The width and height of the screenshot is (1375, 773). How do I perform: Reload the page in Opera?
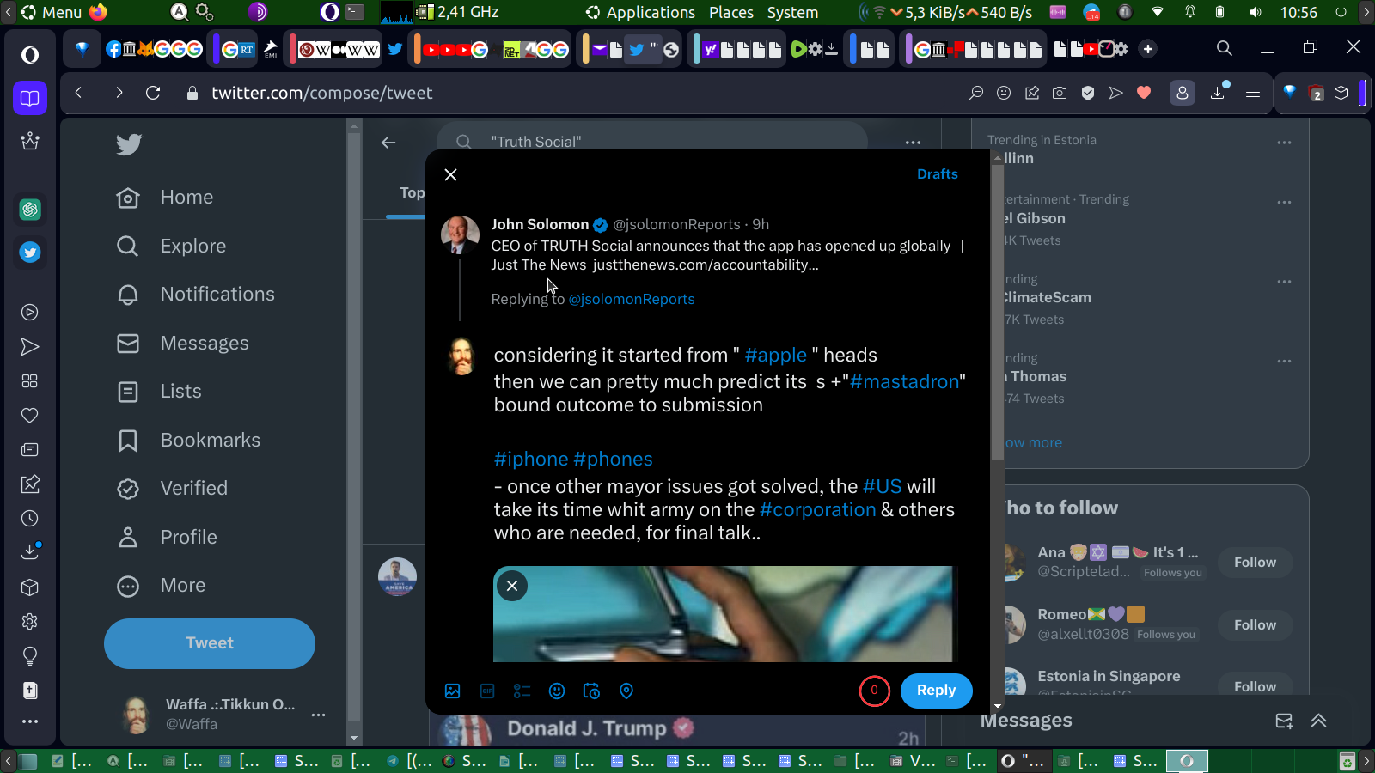point(153,93)
